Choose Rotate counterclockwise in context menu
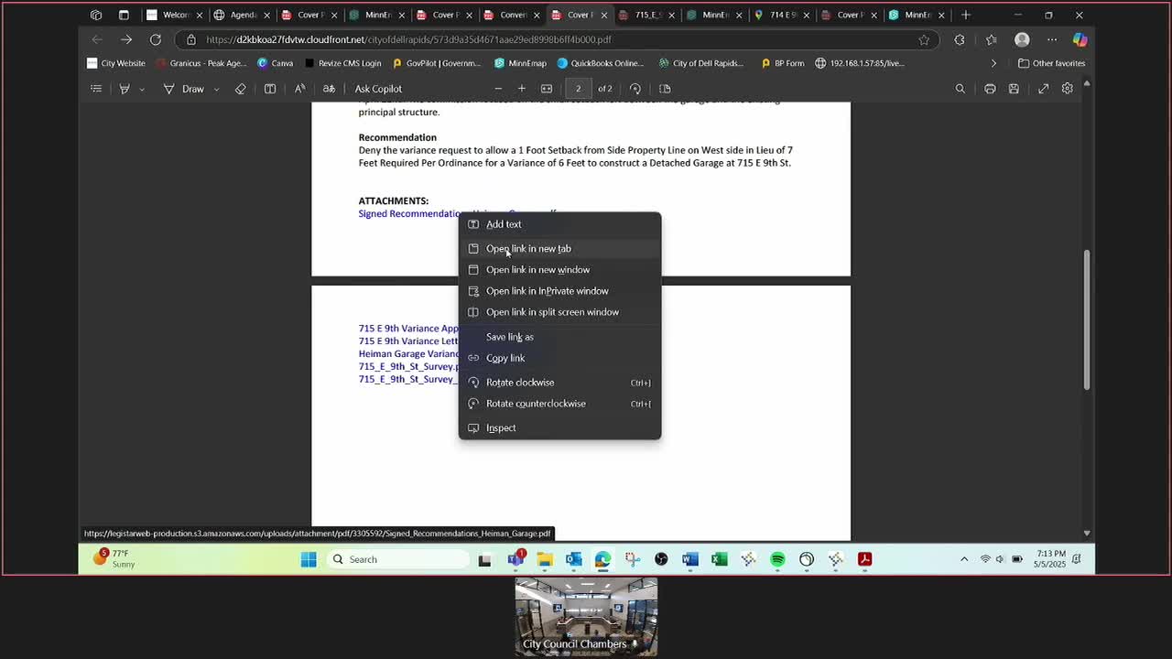Image resolution: width=1172 pixels, height=659 pixels. pos(559,404)
